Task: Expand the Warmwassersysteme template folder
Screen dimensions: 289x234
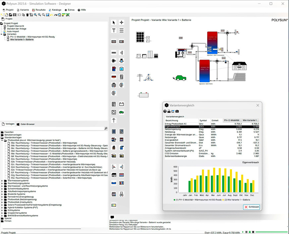Action: (x=2, y=181)
